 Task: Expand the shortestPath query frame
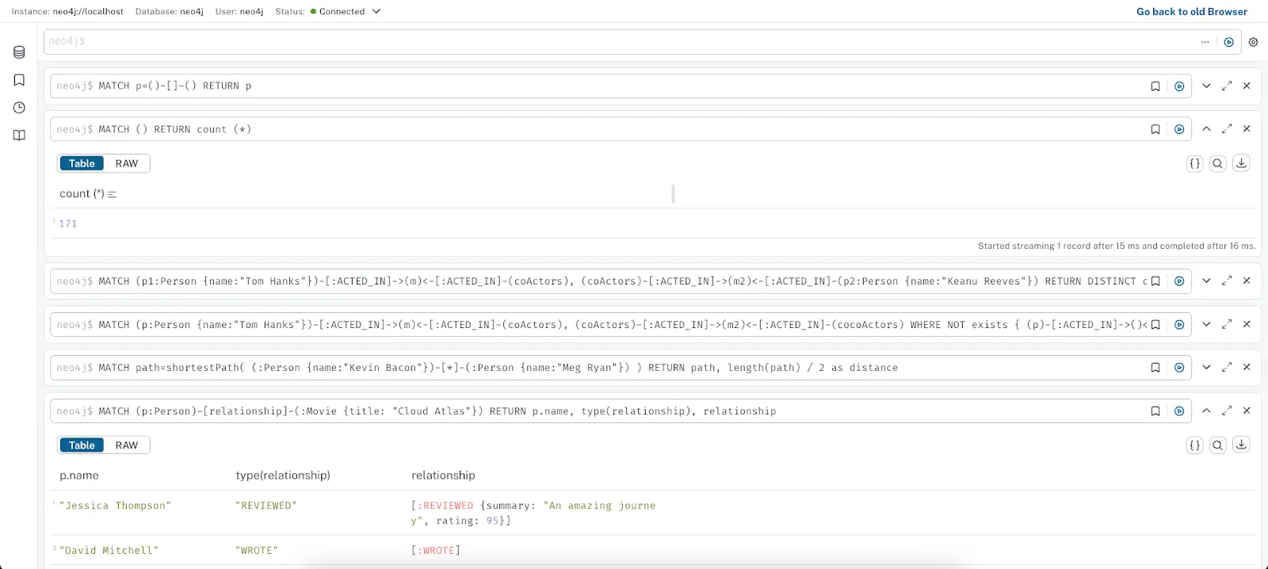tap(1206, 367)
